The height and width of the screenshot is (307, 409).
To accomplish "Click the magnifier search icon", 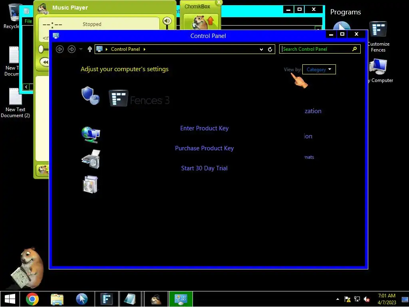I will coord(354,49).
